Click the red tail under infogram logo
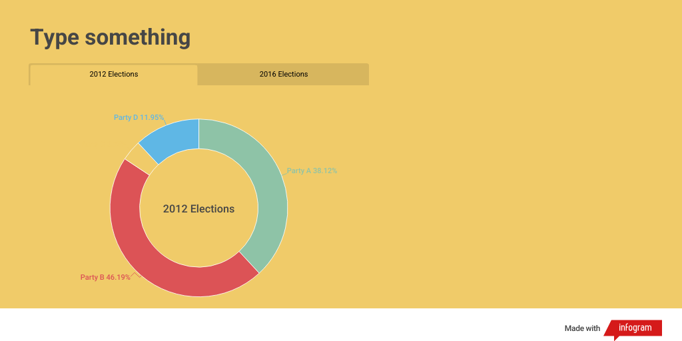 tap(617, 337)
